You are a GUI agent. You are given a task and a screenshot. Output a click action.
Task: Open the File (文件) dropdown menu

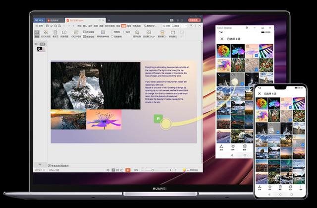tap(39, 25)
